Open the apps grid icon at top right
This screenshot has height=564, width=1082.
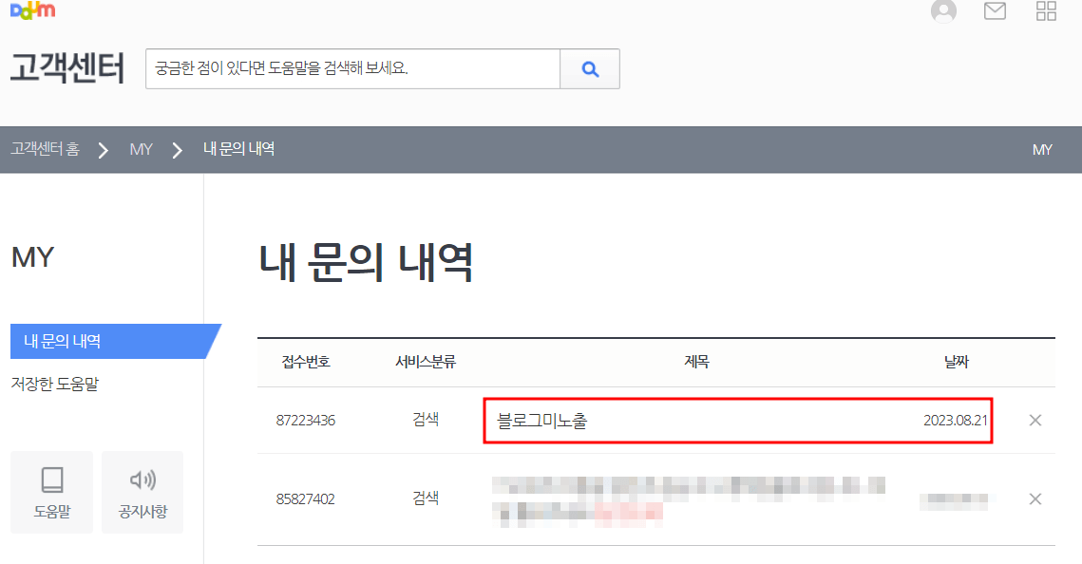tap(1045, 12)
